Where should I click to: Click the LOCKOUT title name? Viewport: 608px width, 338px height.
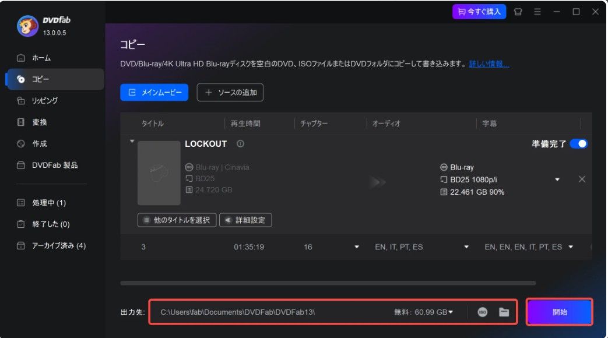206,144
